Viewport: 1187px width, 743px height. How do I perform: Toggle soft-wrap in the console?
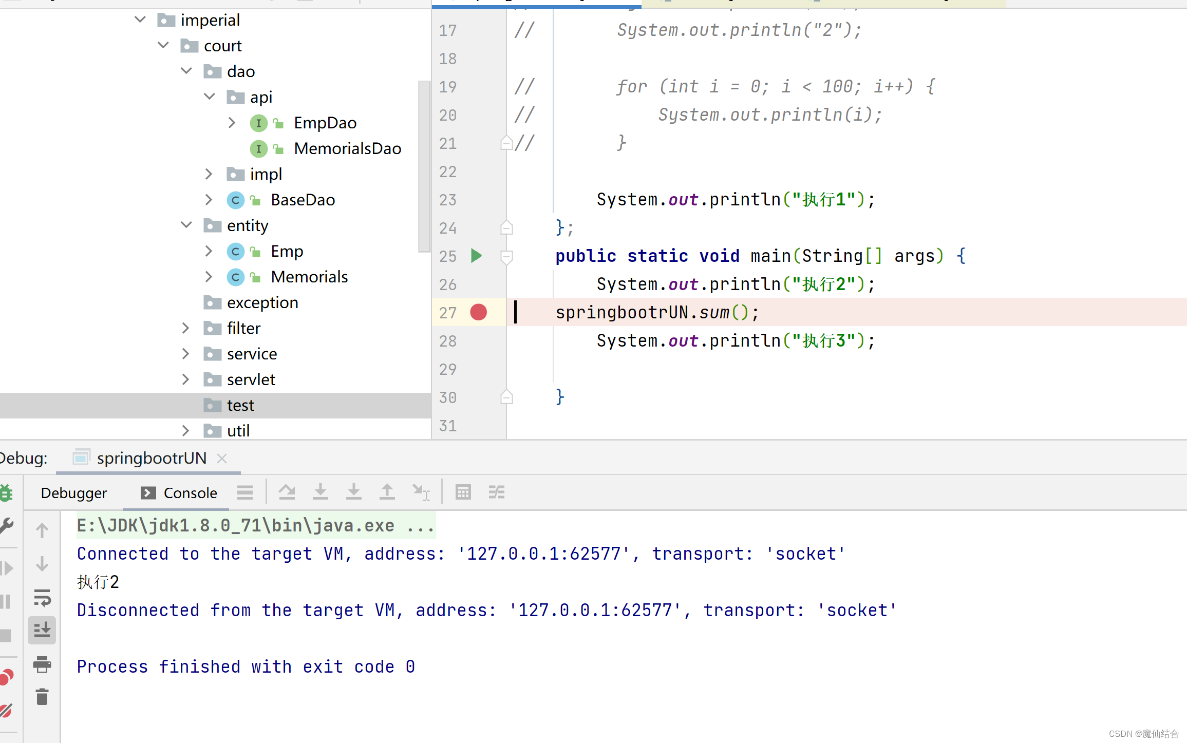42,597
